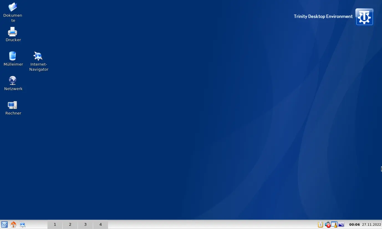Viewport: 382px width, 229px height.
Task: Click the clock showing 00:06
Action: pos(355,225)
